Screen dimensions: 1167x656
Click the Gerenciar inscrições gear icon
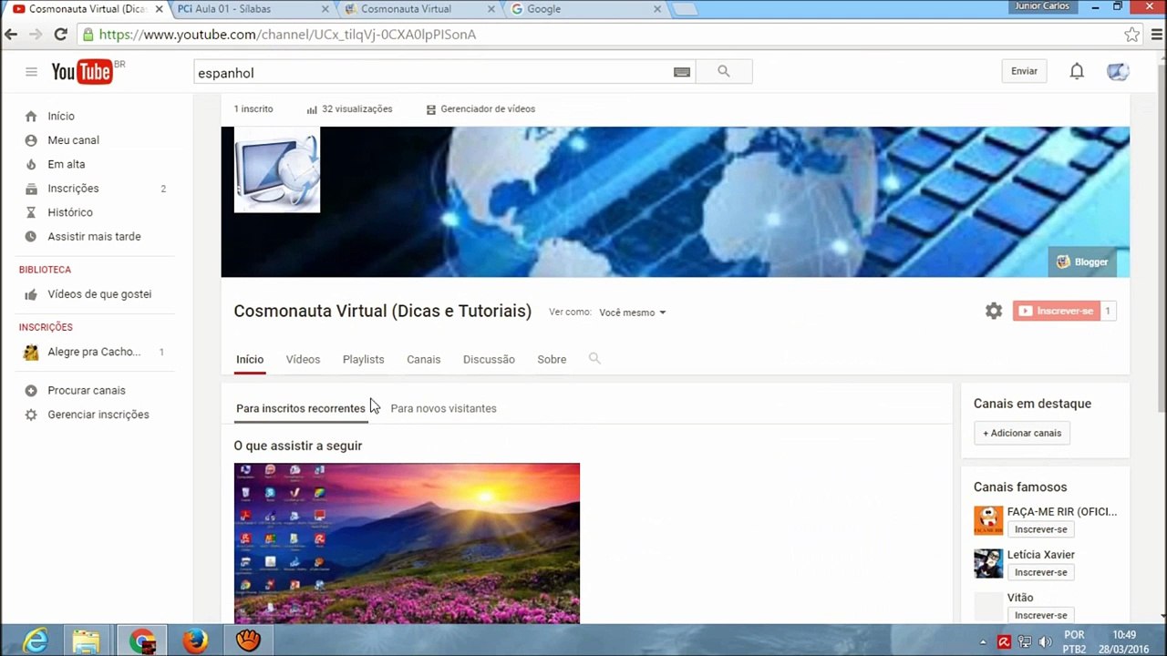tap(31, 415)
